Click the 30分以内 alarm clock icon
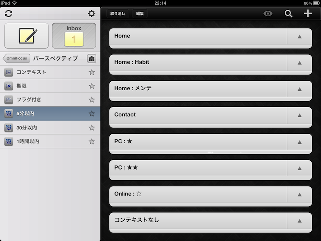The image size is (321, 241). tap(9, 128)
